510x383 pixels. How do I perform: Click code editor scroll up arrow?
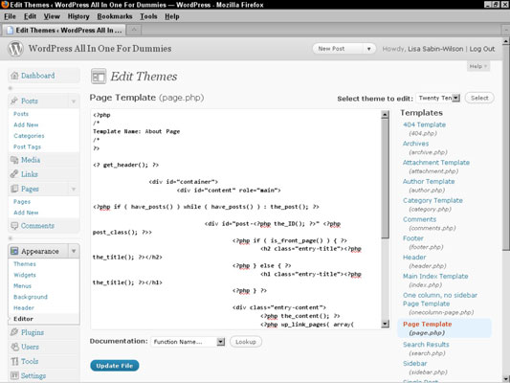click(385, 115)
